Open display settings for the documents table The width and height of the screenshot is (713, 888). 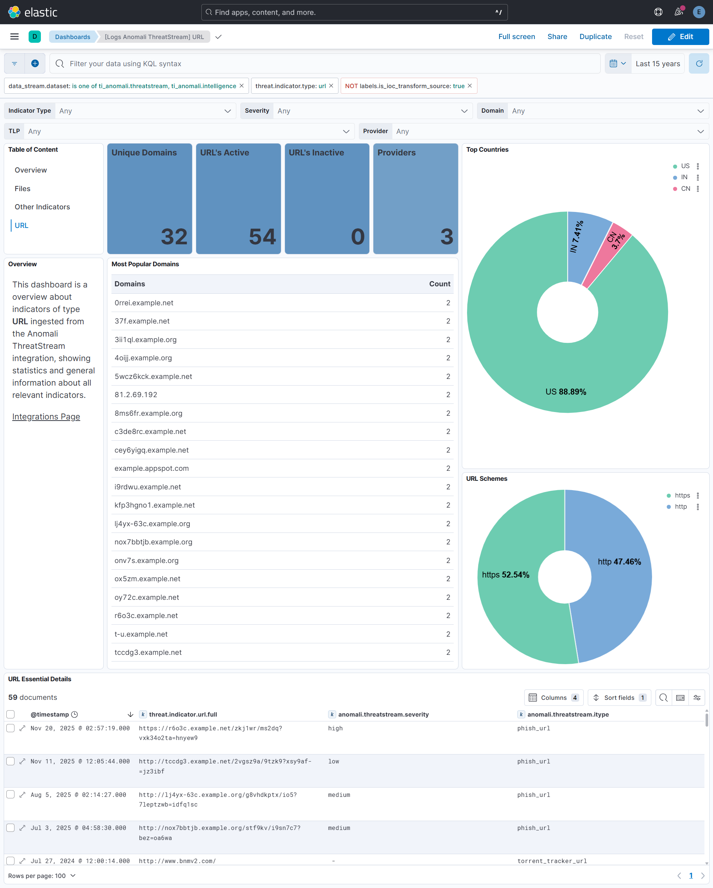697,697
